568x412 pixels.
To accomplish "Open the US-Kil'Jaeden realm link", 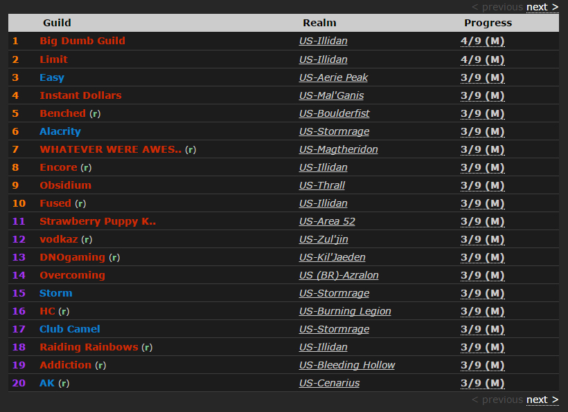I will click(332, 257).
